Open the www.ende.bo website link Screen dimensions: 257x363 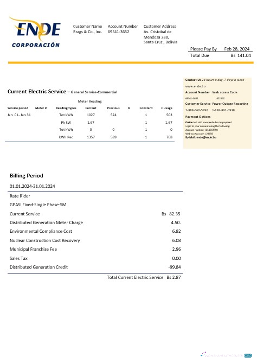[195, 86]
